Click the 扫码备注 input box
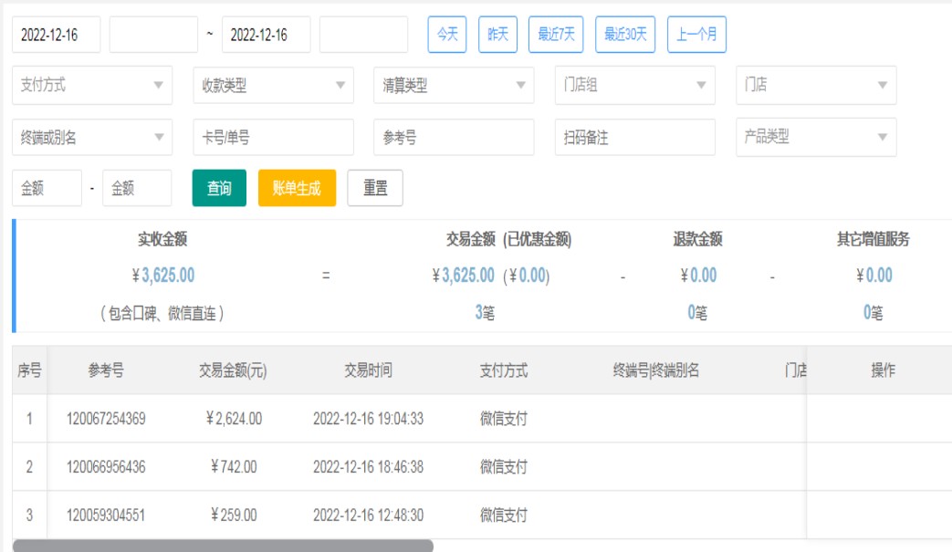Screen dimensions: 952x552 pyautogui.click(x=634, y=138)
